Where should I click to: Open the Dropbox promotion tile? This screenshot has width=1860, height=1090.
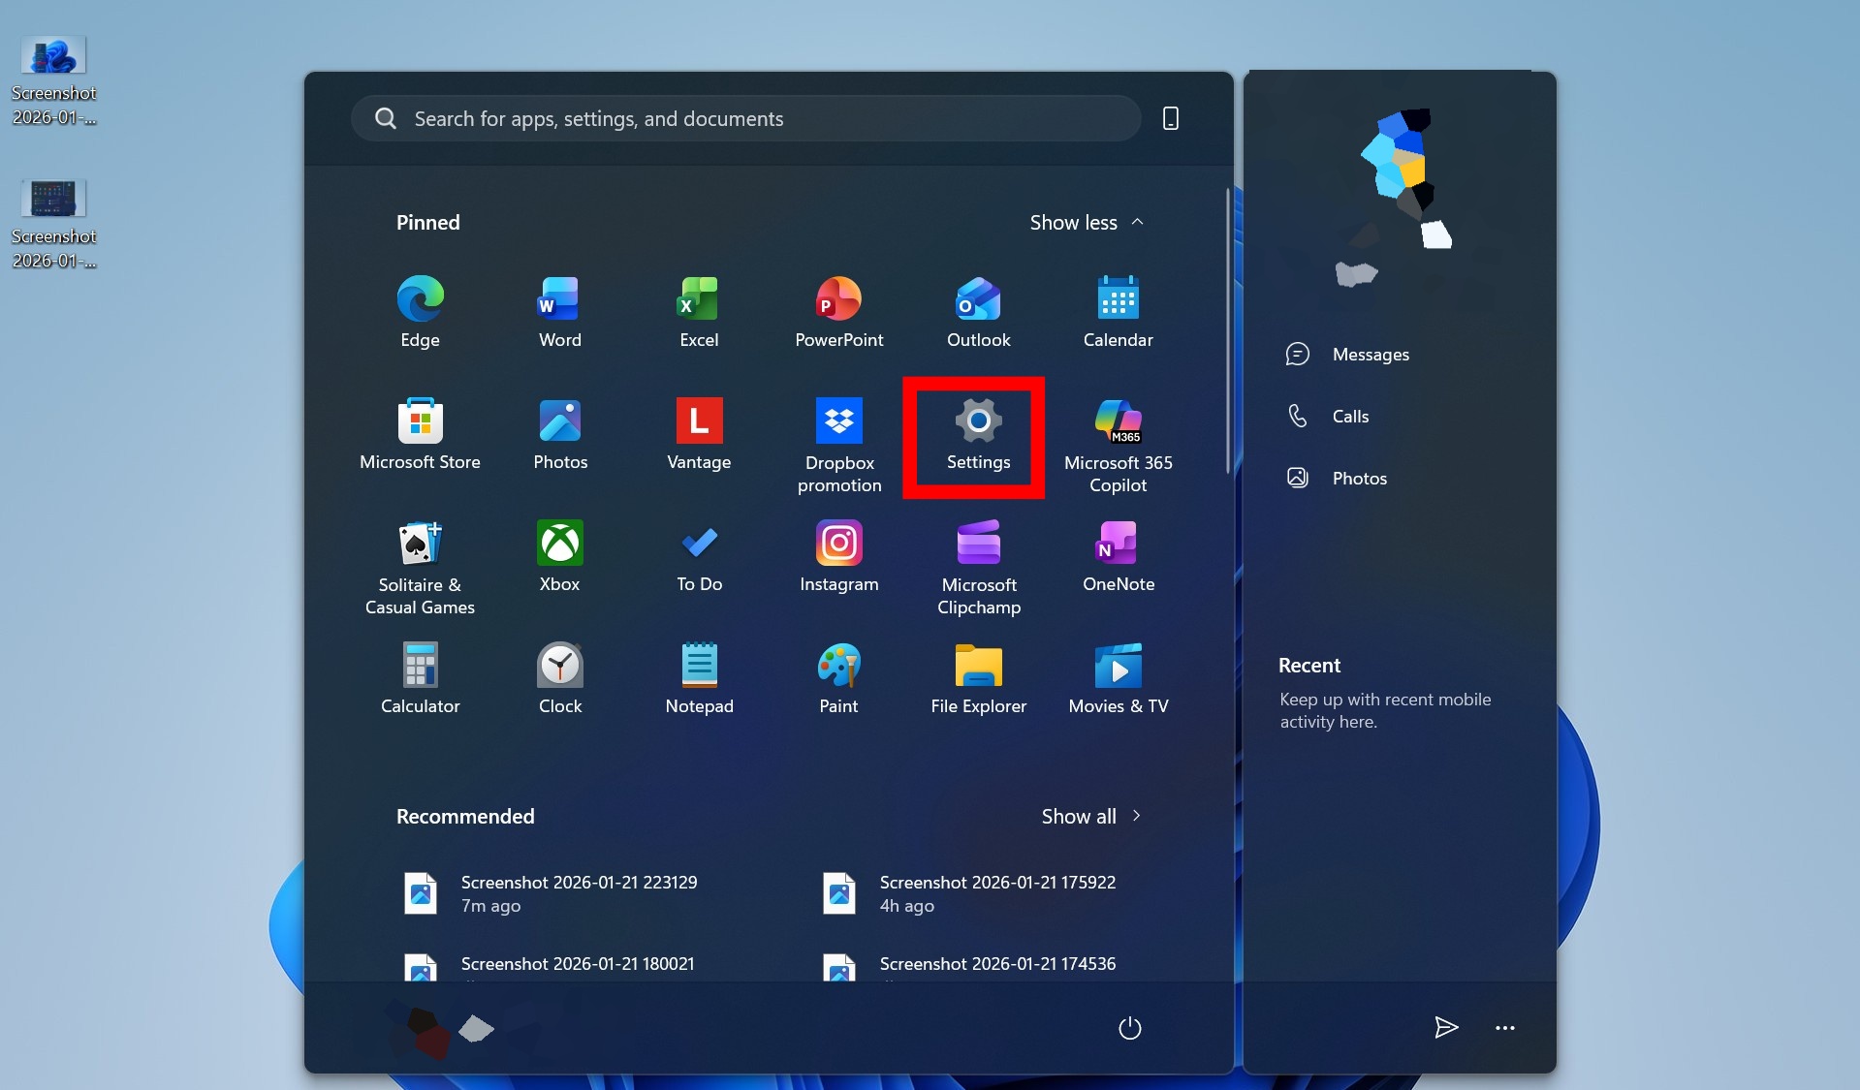[838, 446]
